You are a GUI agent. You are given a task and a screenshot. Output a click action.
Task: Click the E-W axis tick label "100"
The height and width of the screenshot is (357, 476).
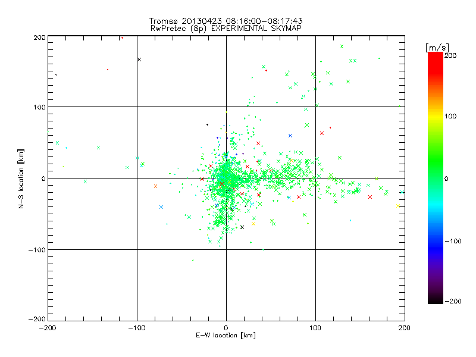pos(315,328)
